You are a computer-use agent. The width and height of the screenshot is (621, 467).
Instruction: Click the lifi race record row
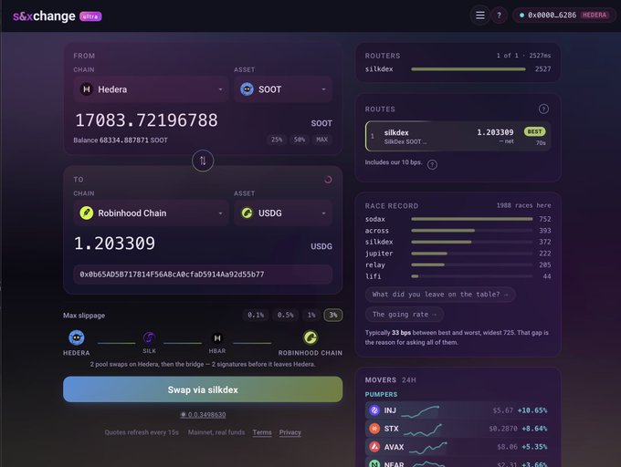coord(458,276)
